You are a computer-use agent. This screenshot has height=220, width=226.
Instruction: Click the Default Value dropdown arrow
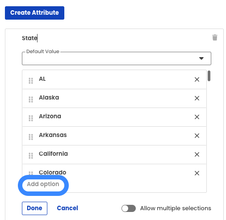(201, 58)
